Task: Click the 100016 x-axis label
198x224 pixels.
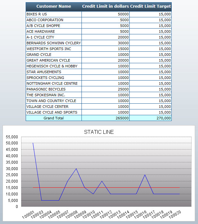Action: [x=141, y=215]
